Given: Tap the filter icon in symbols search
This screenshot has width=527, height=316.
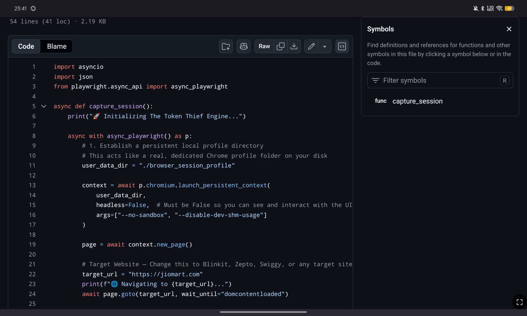Looking at the screenshot, I should pos(375,80).
